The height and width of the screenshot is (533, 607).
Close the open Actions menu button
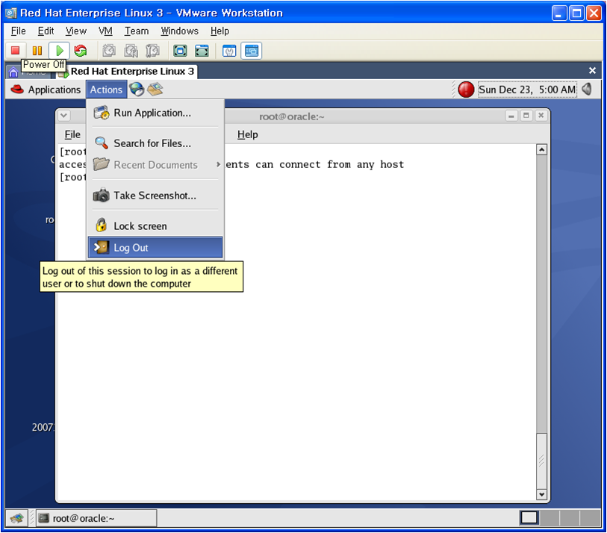[x=107, y=90]
